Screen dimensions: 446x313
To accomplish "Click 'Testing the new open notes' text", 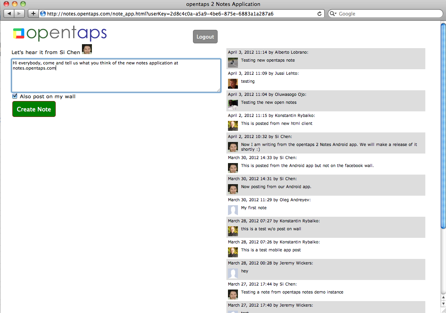I will pyautogui.click(x=269, y=102).
